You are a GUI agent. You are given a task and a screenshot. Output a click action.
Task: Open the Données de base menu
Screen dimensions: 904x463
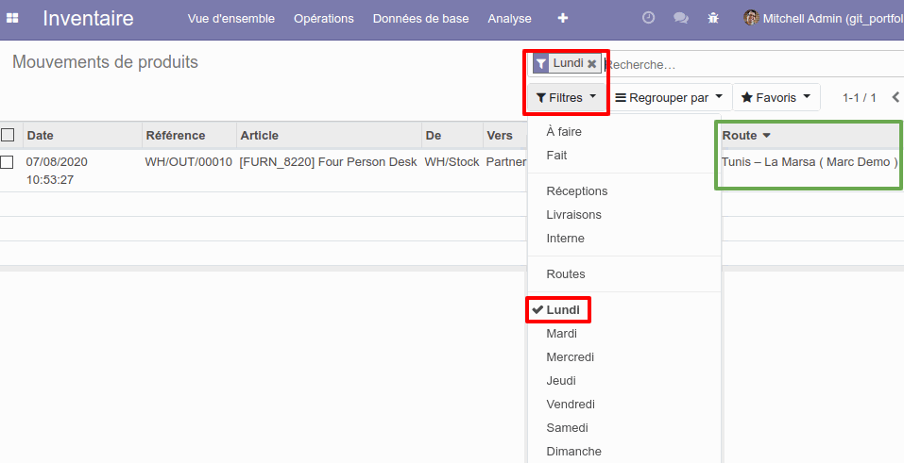(421, 19)
